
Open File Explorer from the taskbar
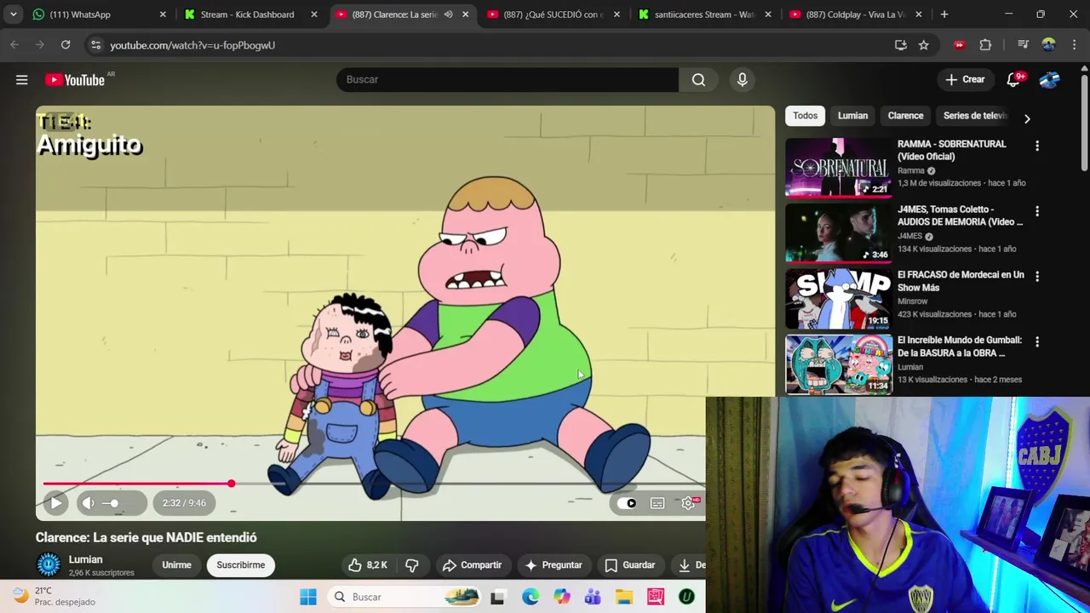[624, 597]
